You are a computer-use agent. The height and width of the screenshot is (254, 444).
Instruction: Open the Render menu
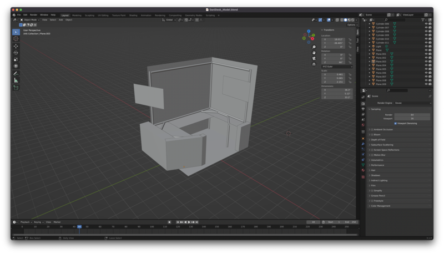click(x=34, y=15)
